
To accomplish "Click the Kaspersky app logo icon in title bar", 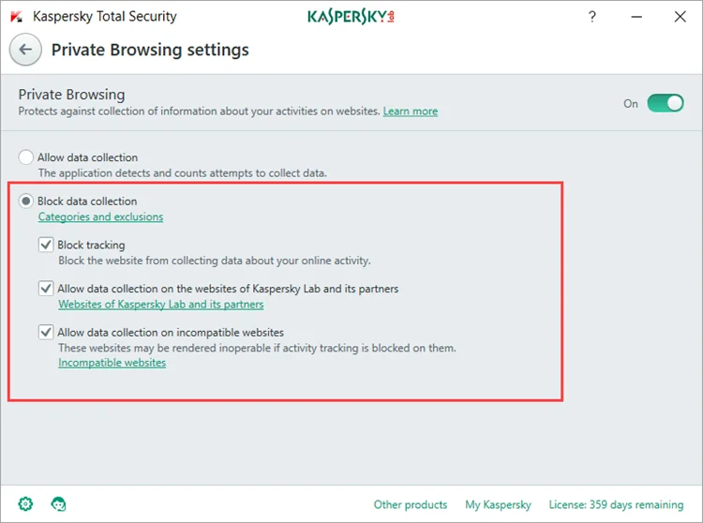I will click(17, 17).
